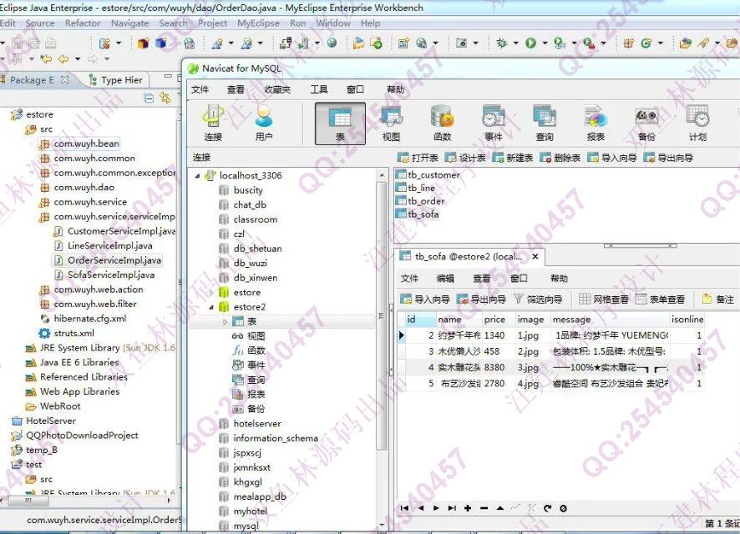
Task: Select the tb_order table
Action: pyautogui.click(x=420, y=201)
